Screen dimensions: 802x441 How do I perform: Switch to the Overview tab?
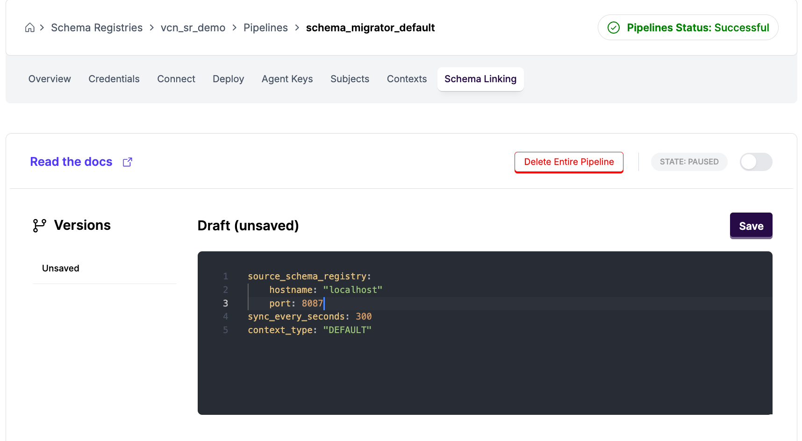pos(50,79)
